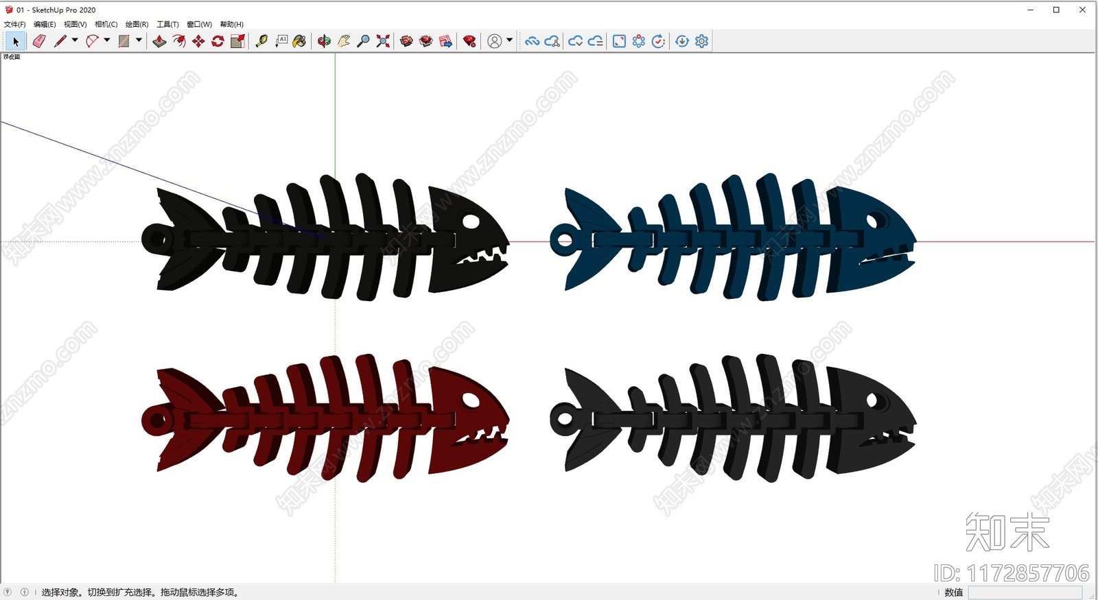1098x600 pixels.
Task: Open the 相机(C) menu
Action: tap(106, 24)
